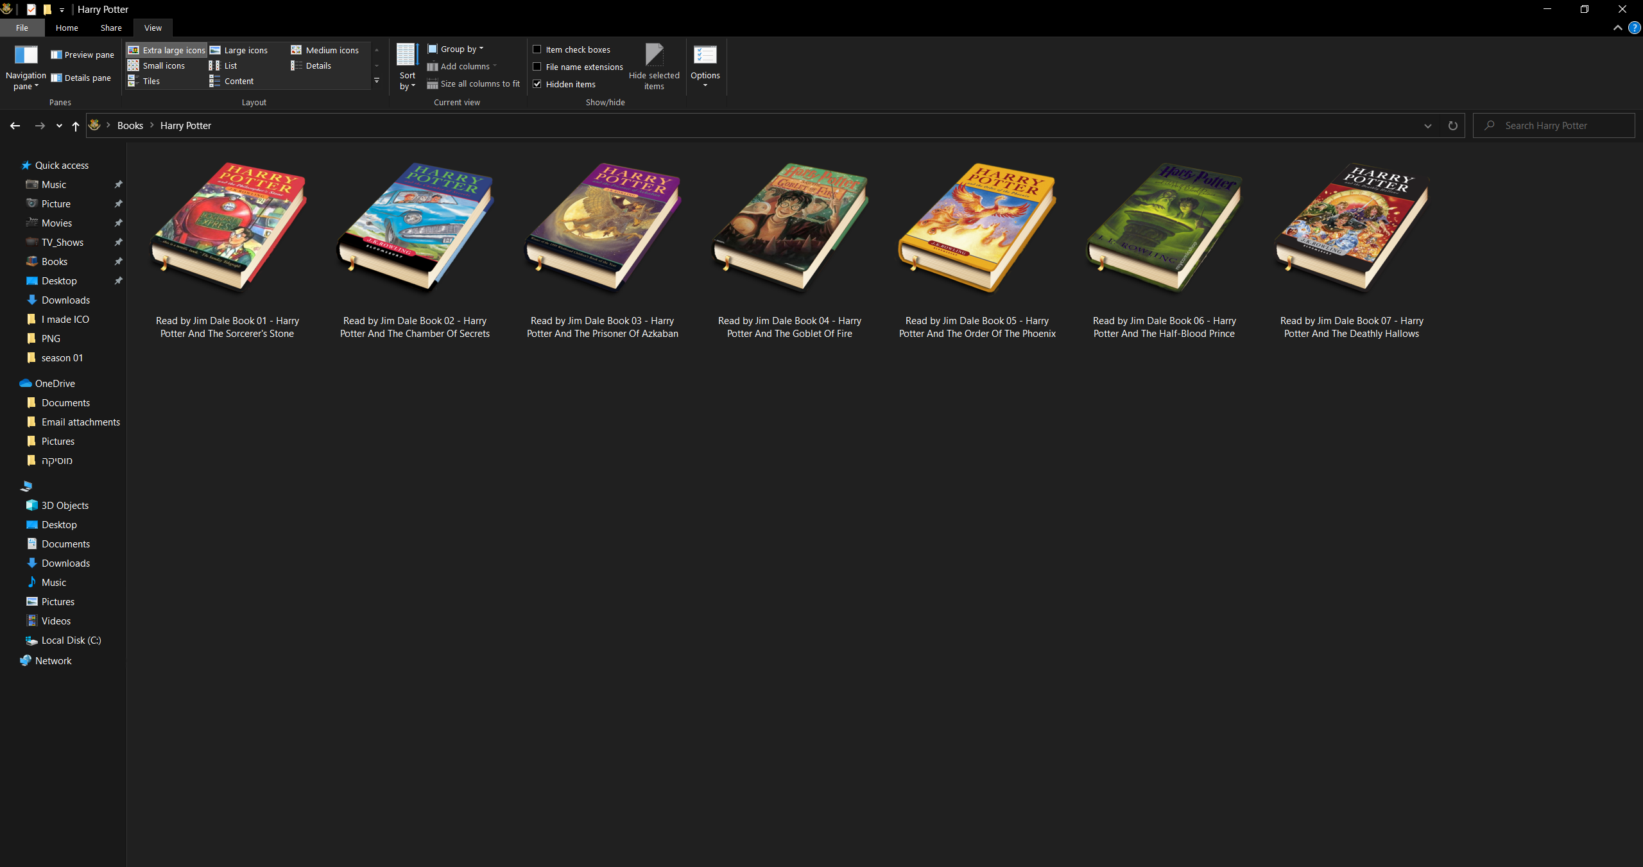The height and width of the screenshot is (867, 1643).
Task: Refresh the Harry Potter folder
Action: click(x=1452, y=125)
